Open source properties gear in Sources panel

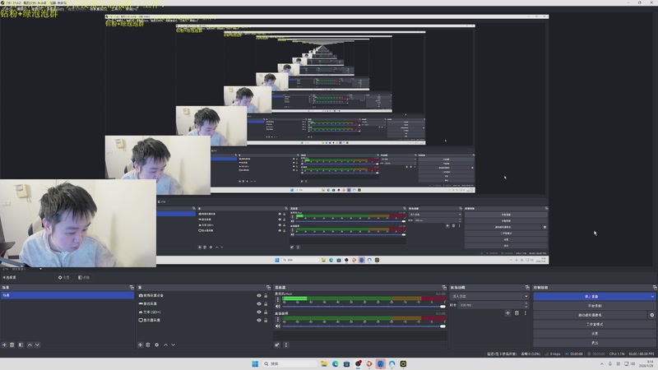pyautogui.click(x=156, y=345)
